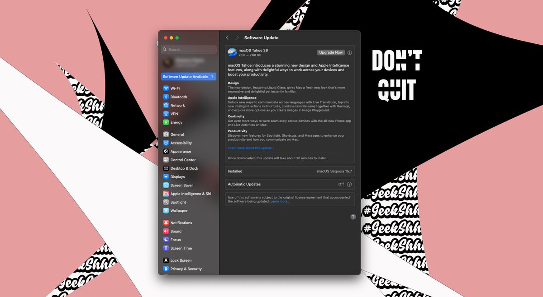Open the blurred Apple Account profile row

pos(189,63)
